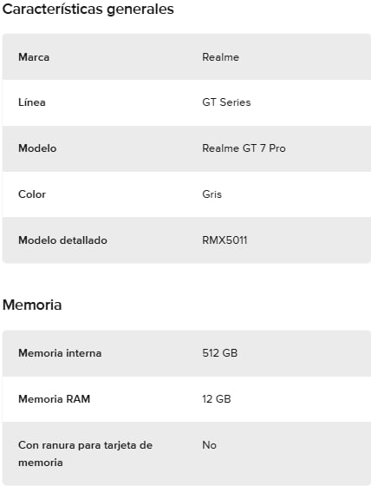Select the '12 GB' RAM value
This screenshot has width=371, height=486.
pos(217,399)
